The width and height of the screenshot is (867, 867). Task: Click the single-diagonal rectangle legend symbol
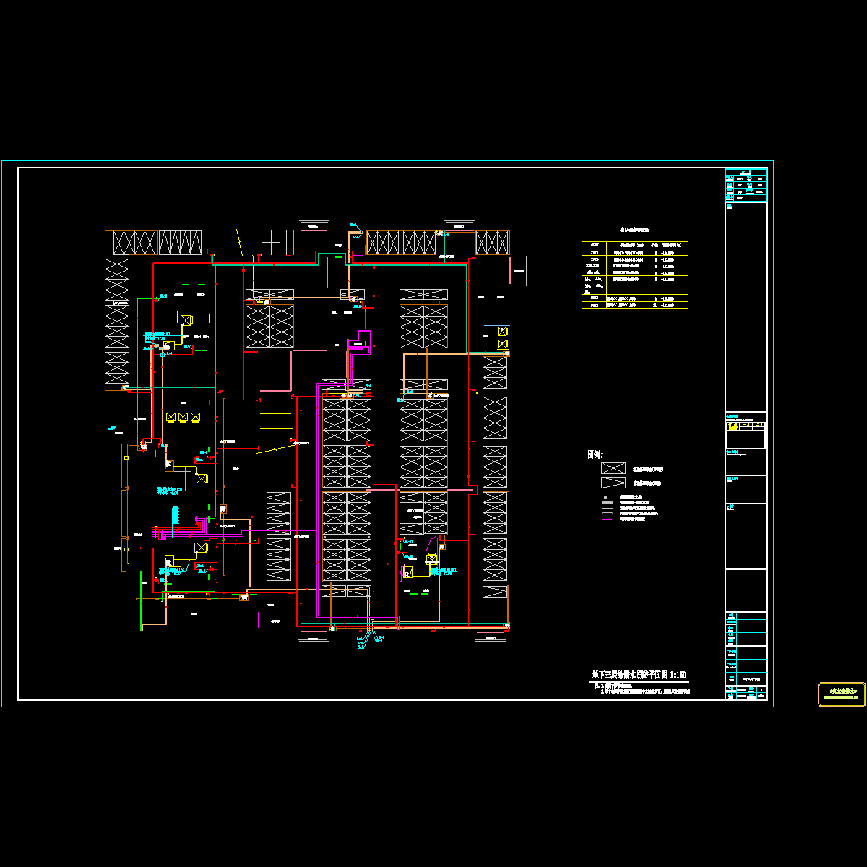tap(613, 483)
